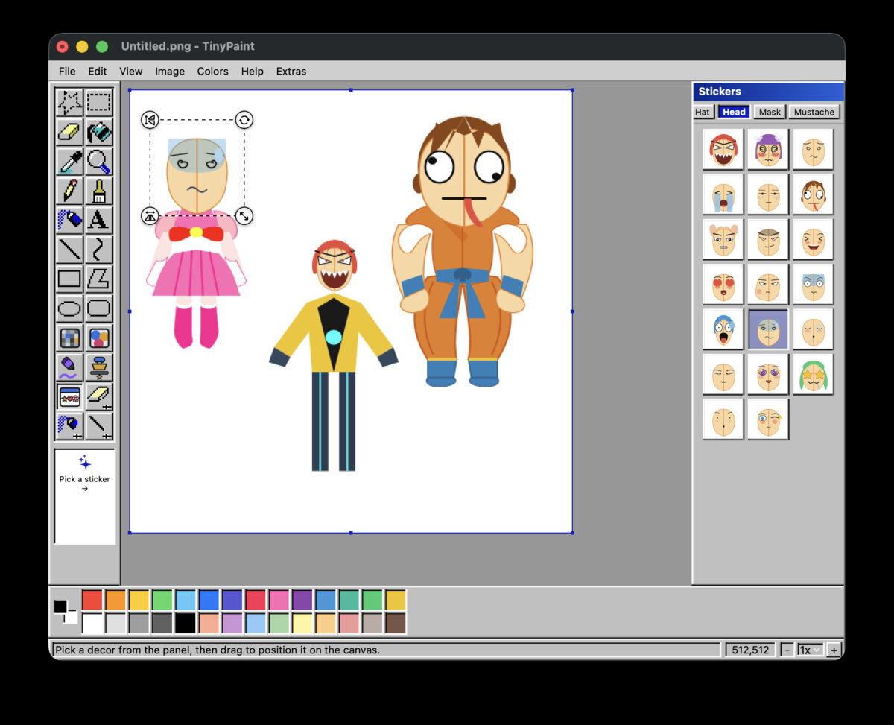Open the Colors menu
The width and height of the screenshot is (894, 725).
[x=213, y=72]
